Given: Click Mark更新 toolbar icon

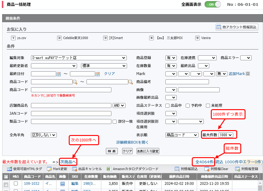Looking at the screenshot, I should click(49, 169).
